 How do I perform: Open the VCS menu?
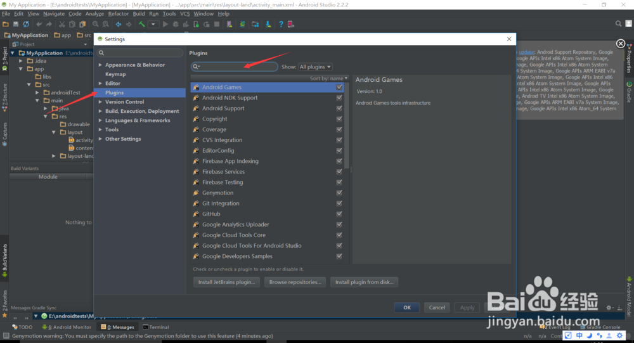[184, 14]
